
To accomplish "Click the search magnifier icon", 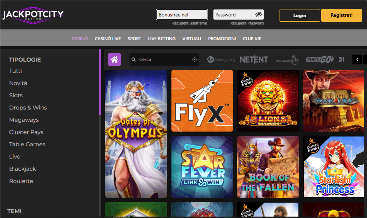I will [134, 59].
